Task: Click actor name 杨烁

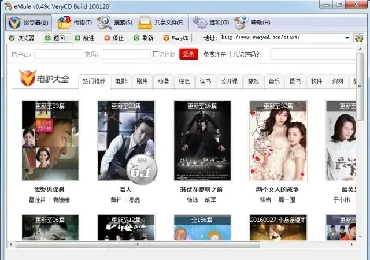Action: 193,200
